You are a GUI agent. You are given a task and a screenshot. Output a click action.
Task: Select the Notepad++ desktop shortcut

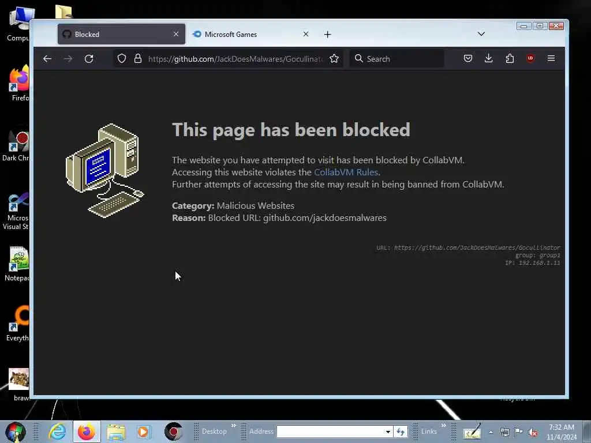17,264
